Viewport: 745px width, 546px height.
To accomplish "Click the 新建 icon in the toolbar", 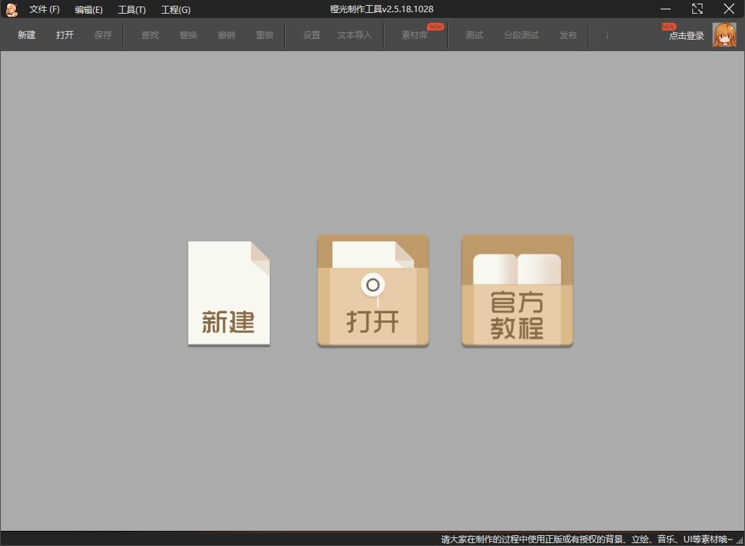I will click(x=26, y=35).
